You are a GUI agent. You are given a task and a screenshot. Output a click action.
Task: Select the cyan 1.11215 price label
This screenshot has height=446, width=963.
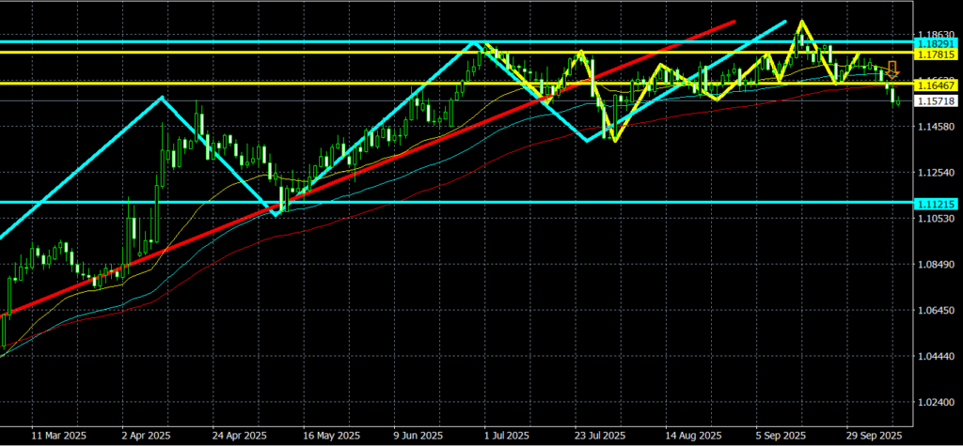(936, 203)
